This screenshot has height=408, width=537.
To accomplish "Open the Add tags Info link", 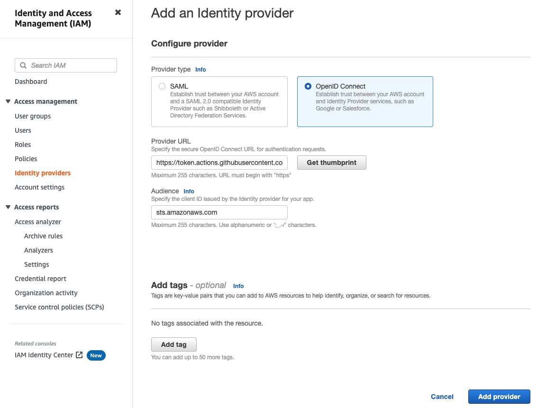I will (x=238, y=286).
